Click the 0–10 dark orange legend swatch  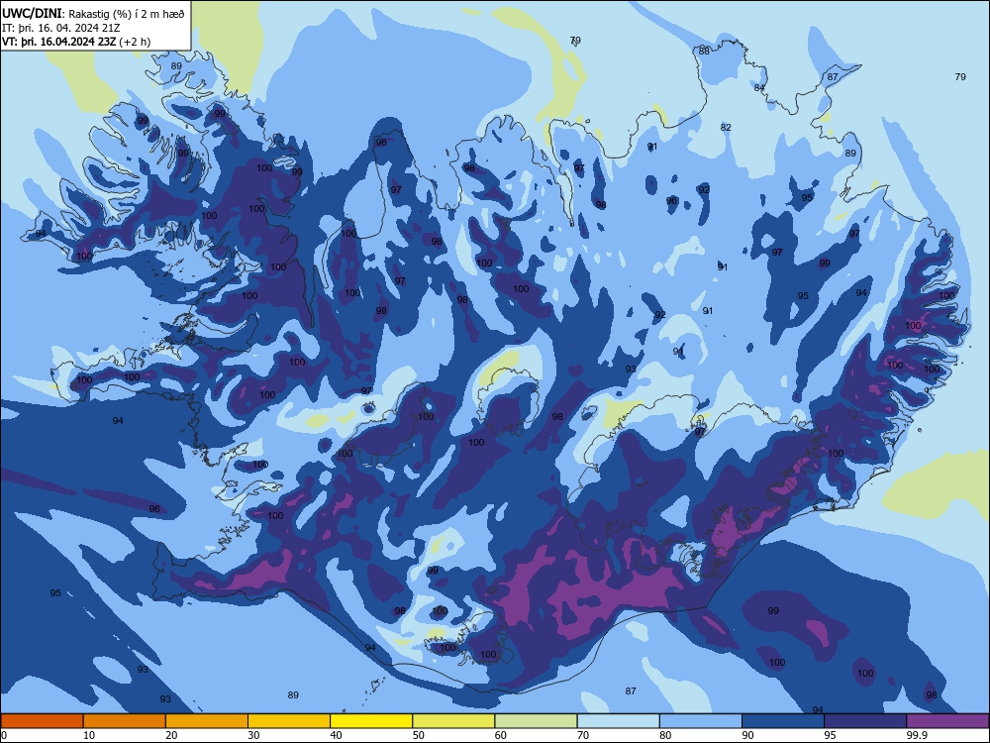tap(42, 721)
